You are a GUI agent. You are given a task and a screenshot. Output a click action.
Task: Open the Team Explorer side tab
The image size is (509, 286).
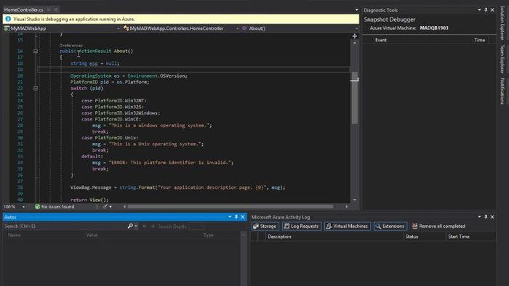point(502,59)
